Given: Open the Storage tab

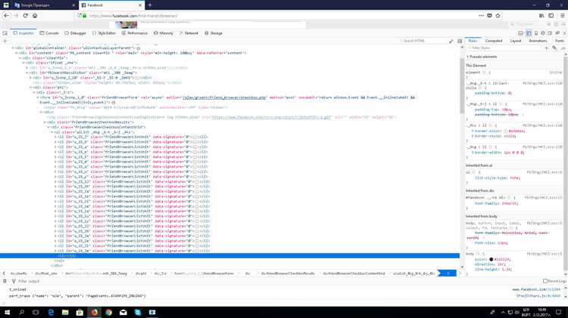Looking at the screenshot, I should 214,33.
